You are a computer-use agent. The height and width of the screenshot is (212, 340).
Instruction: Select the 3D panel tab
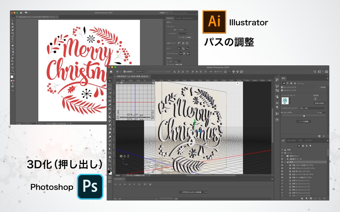pyautogui.click(x=283, y=140)
